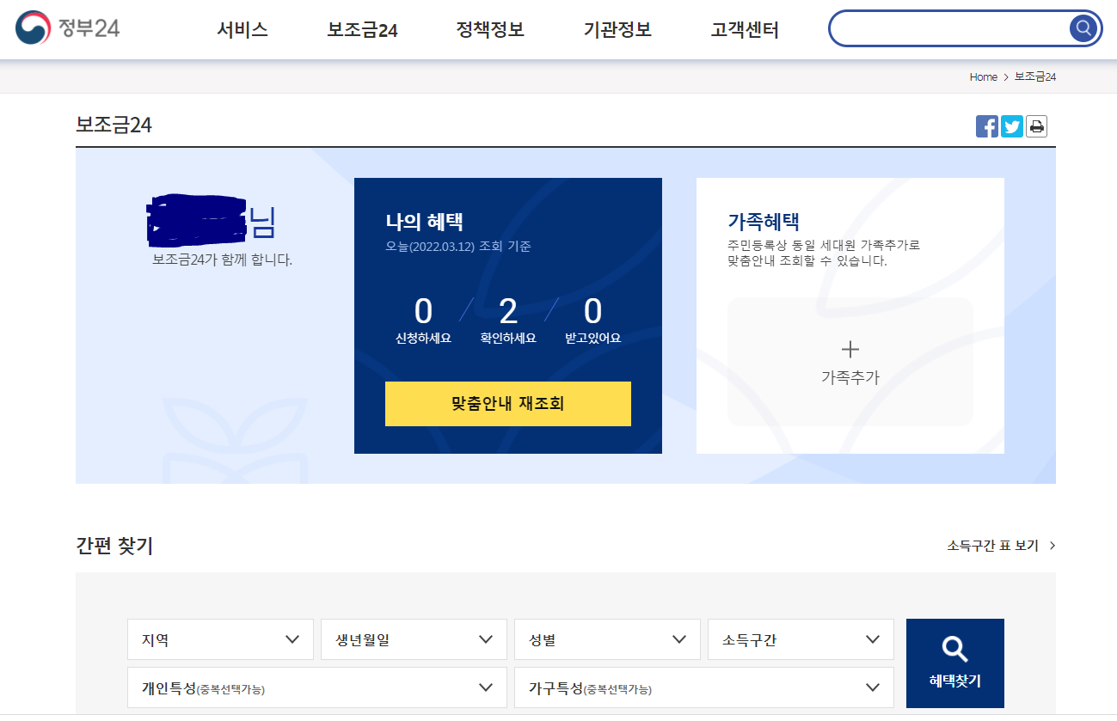Screen dimensions: 1117x721
Task: Print the page with the printer icon
Action: [1037, 126]
